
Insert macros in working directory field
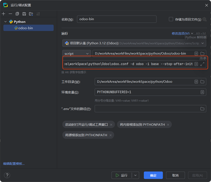click(x=196, y=81)
